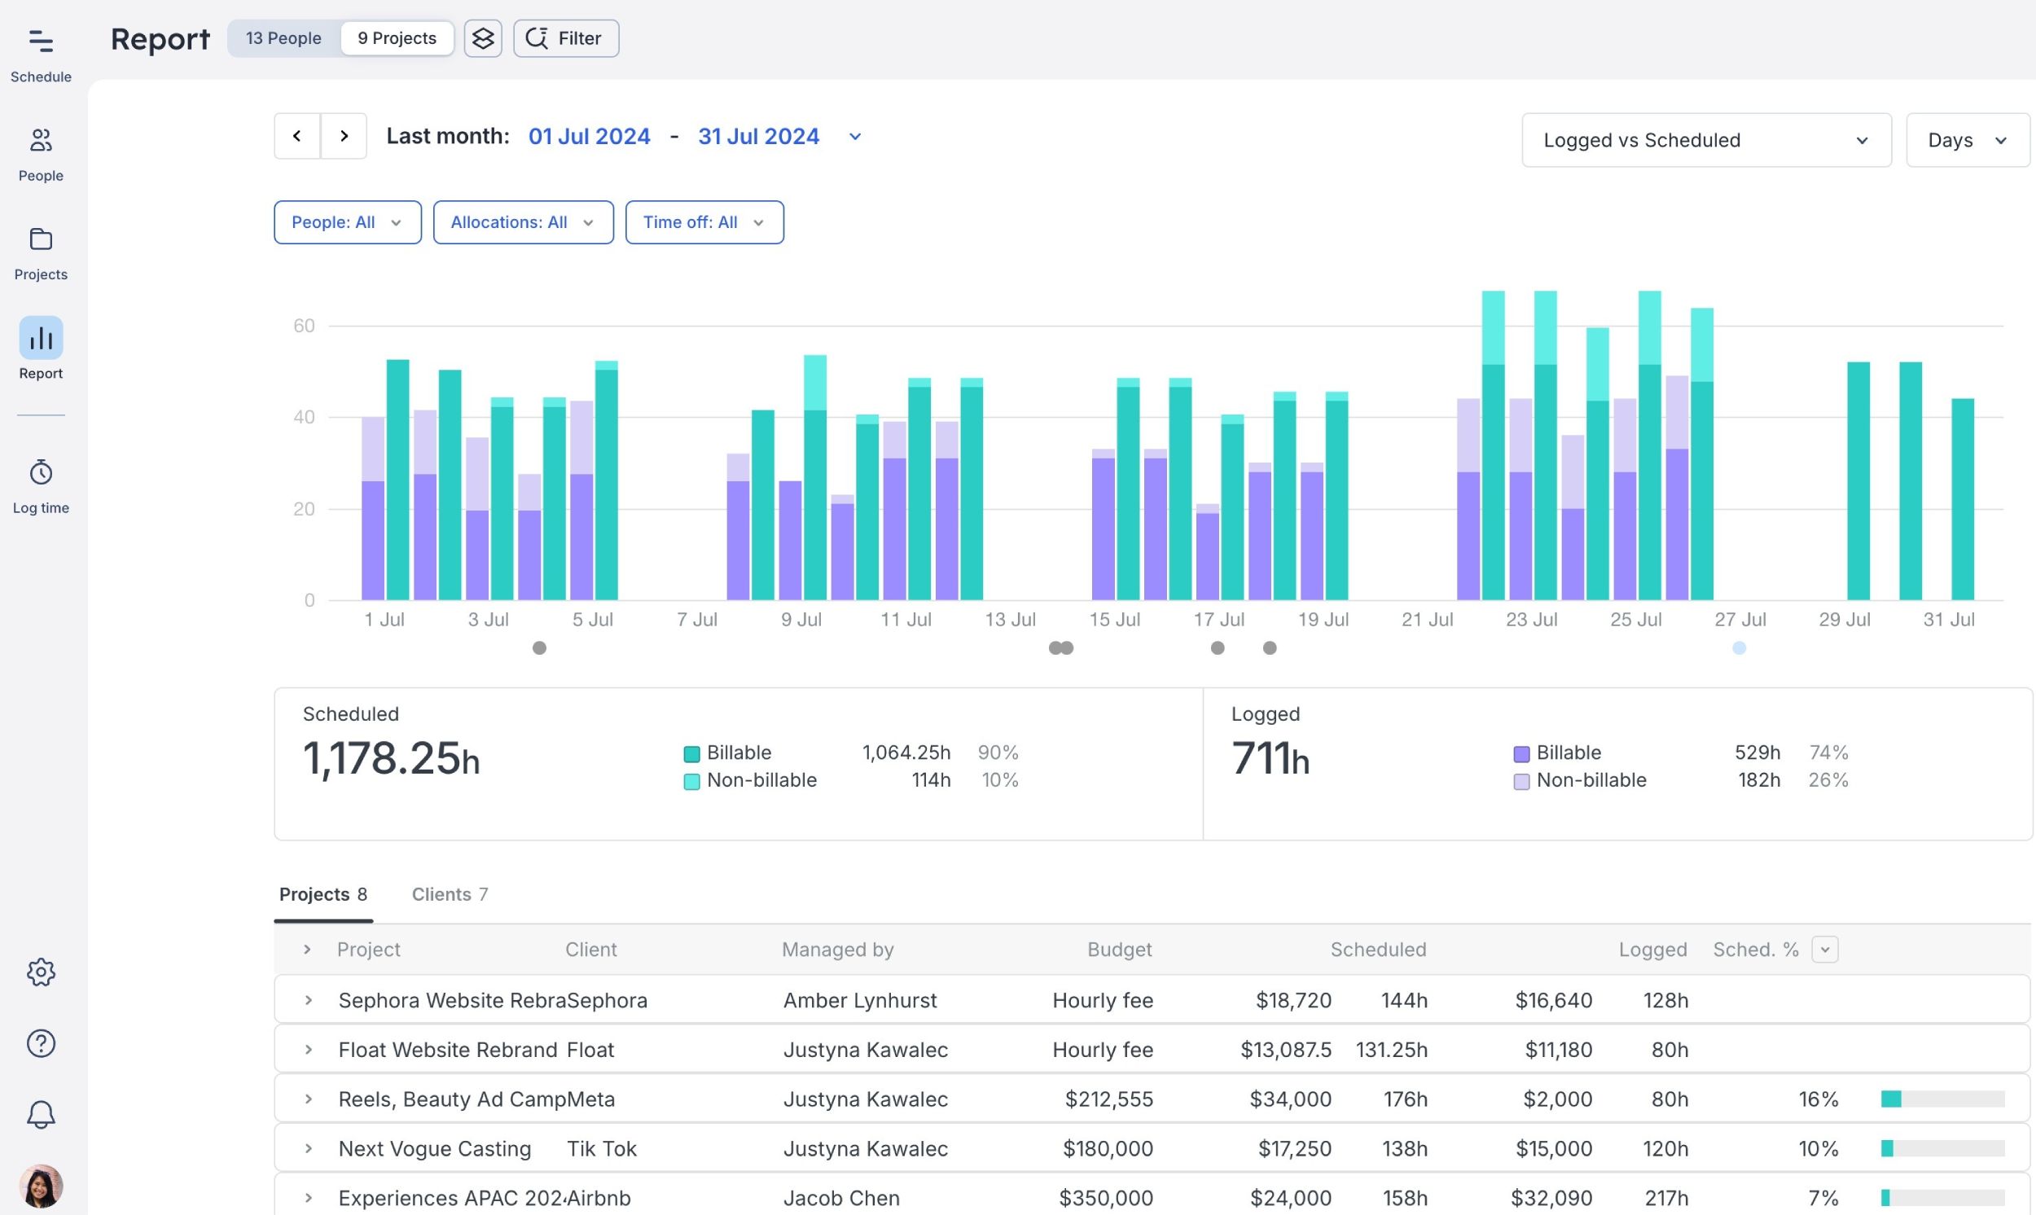Open the Schedule view icon
This screenshot has height=1215, width=2036.
[x=41, y=41]
